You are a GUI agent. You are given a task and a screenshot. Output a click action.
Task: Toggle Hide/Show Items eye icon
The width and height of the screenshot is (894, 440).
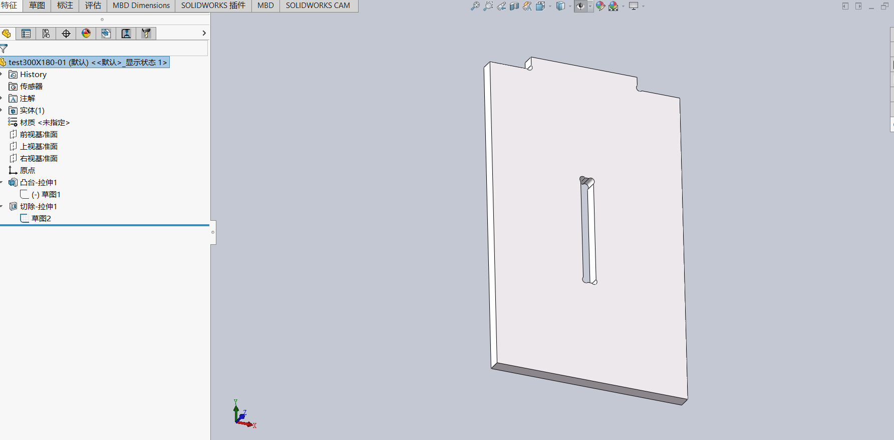pos(580,6)
